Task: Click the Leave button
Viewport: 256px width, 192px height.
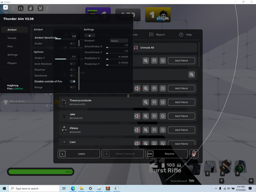Action: coord(79,154)
